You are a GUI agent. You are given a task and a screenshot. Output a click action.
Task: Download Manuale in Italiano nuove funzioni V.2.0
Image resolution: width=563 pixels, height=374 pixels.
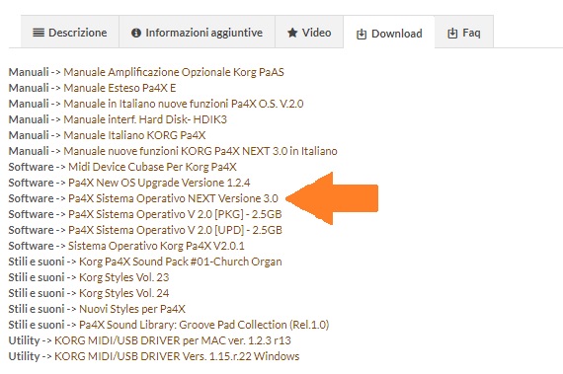coord(184,104)
